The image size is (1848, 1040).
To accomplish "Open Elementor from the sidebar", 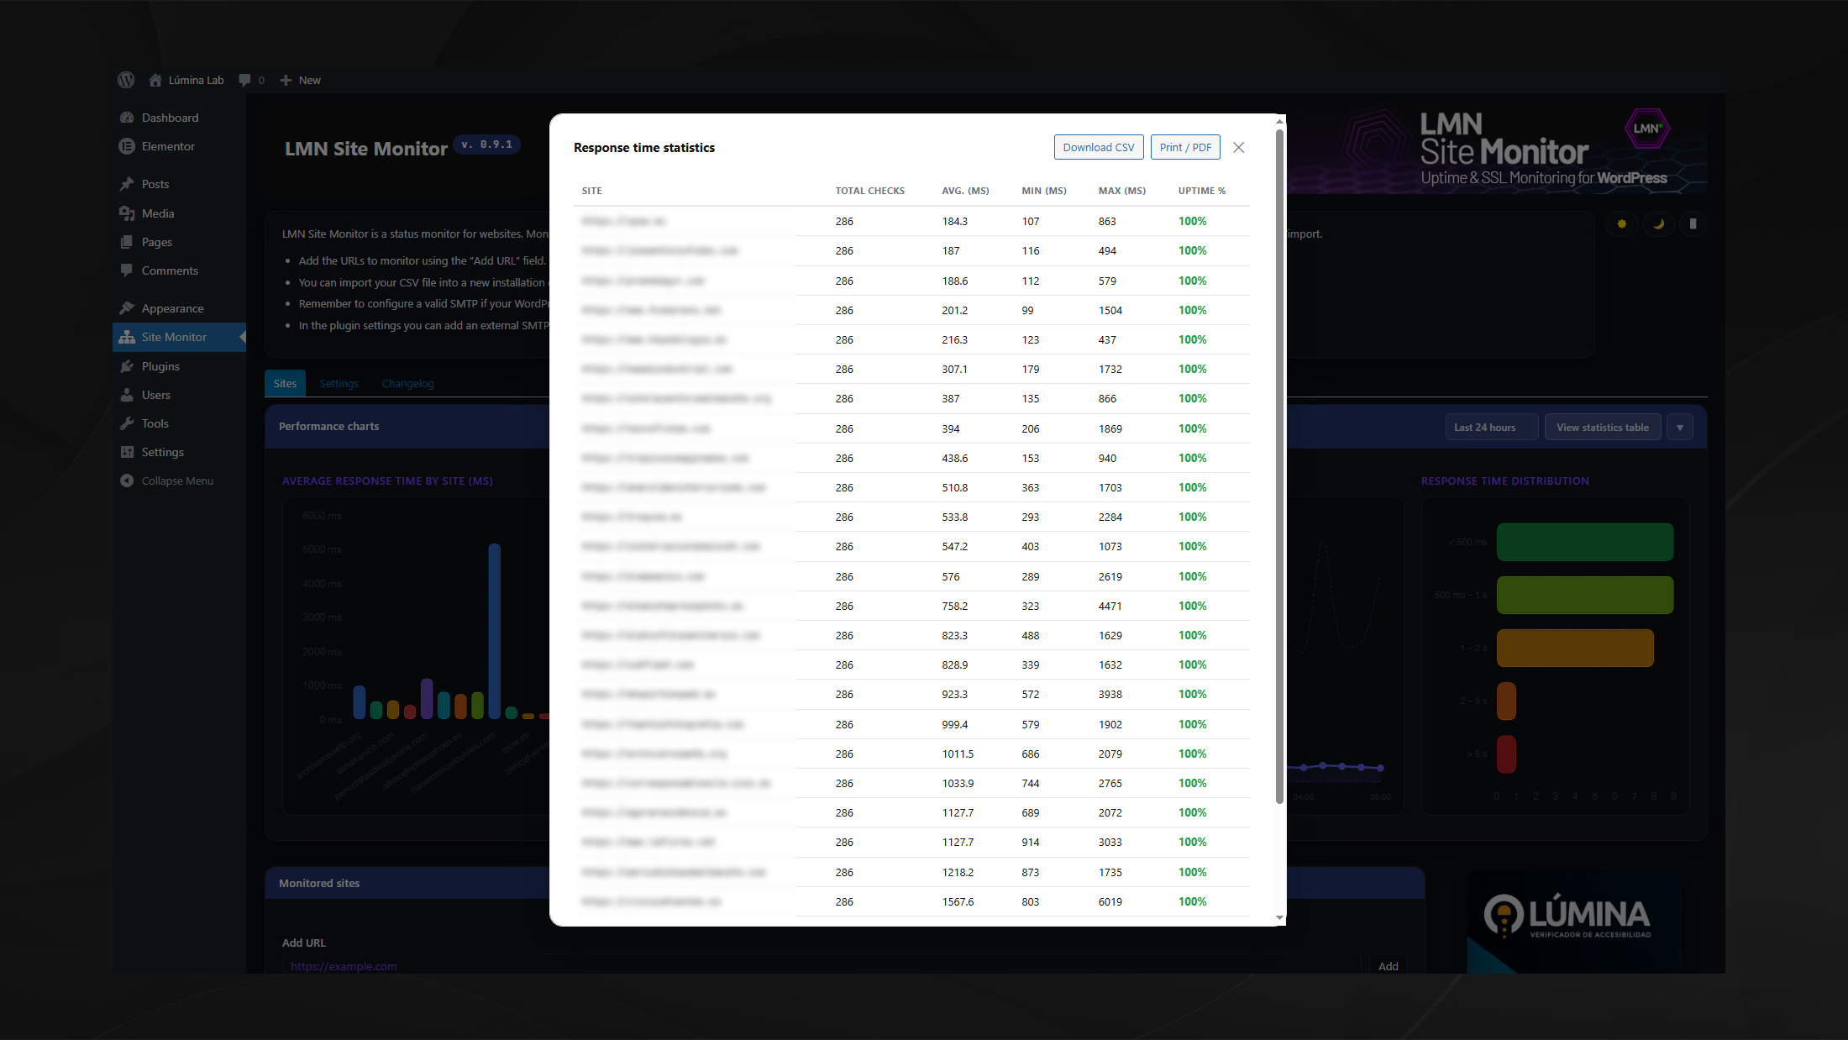I will click(168, 146).
